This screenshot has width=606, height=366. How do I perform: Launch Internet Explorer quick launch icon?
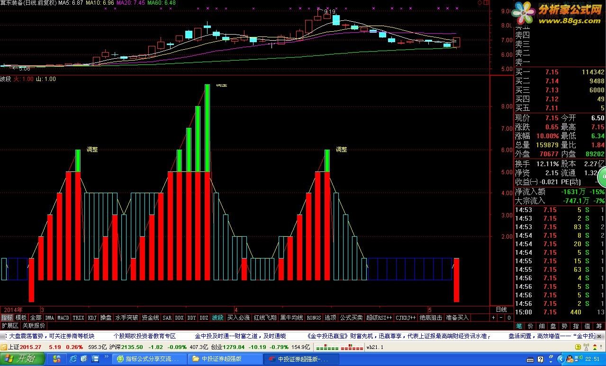[x=73, y=358]
